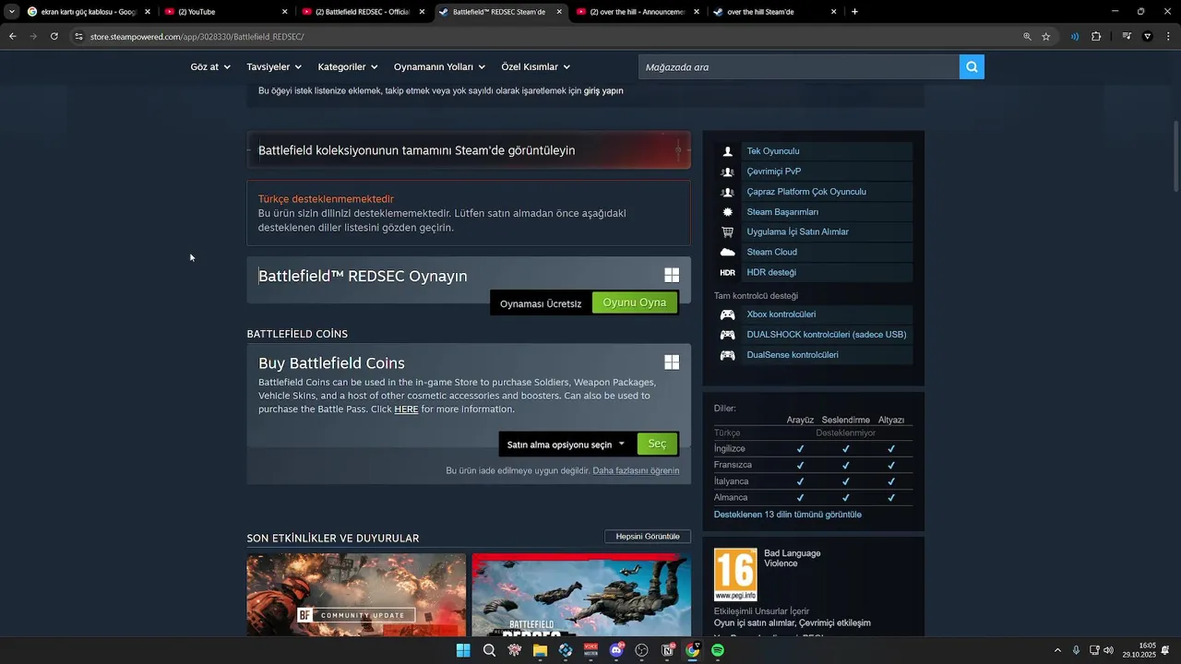Click the PEGI 16 rating badge

point(735,575)
